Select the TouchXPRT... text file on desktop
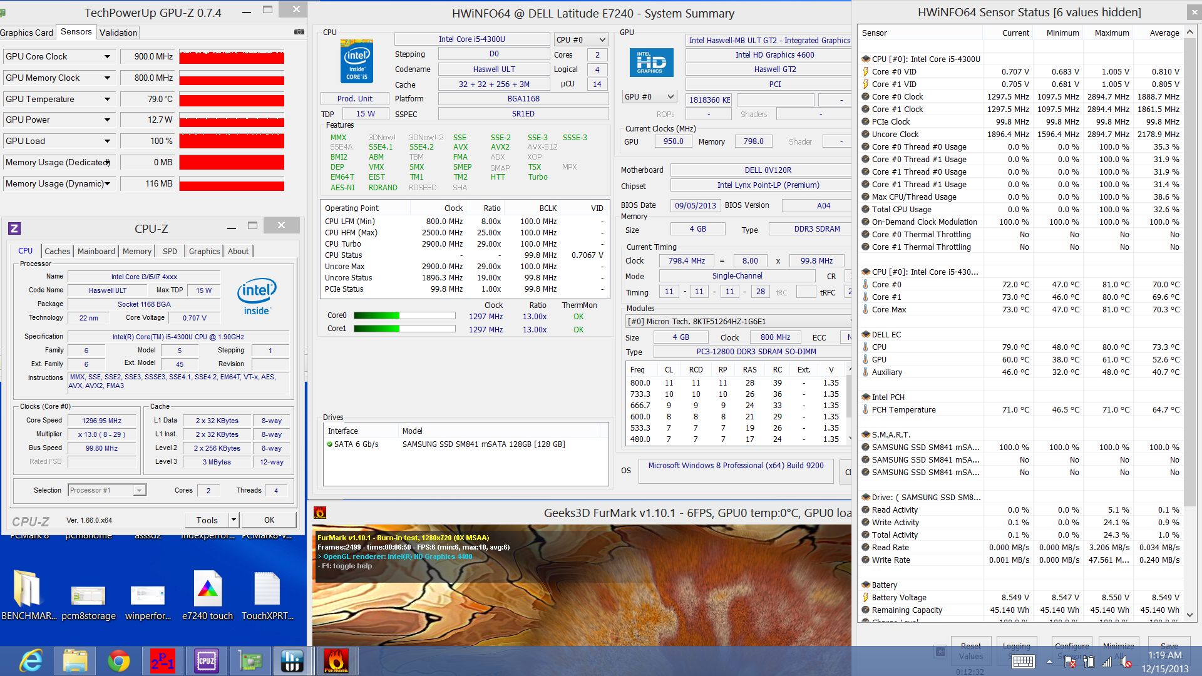1202x676 pixels. 267,595
